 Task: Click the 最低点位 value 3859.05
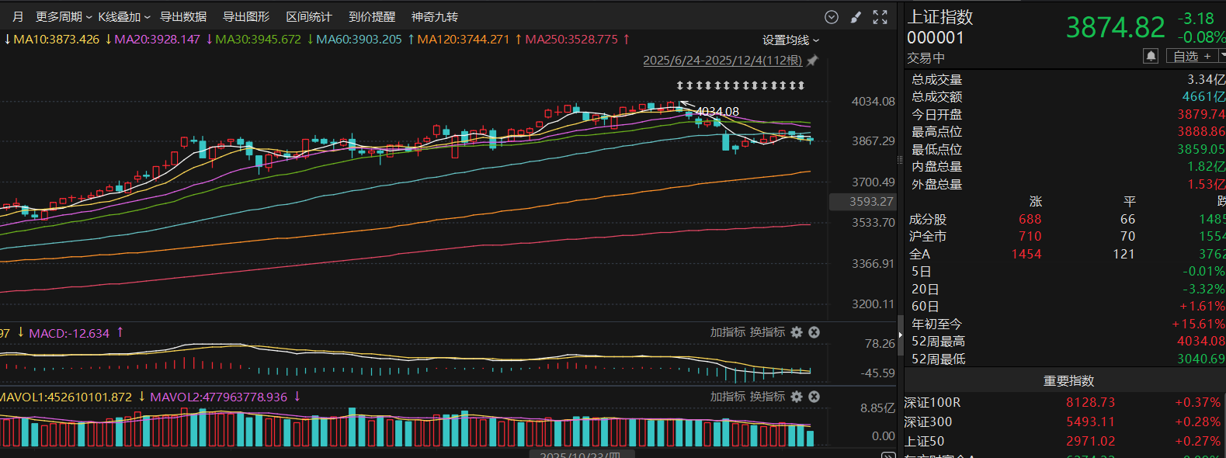tap(1201, 149)
